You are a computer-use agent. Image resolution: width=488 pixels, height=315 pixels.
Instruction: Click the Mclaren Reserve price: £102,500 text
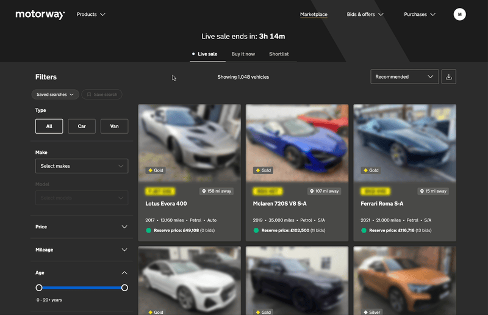285,231
